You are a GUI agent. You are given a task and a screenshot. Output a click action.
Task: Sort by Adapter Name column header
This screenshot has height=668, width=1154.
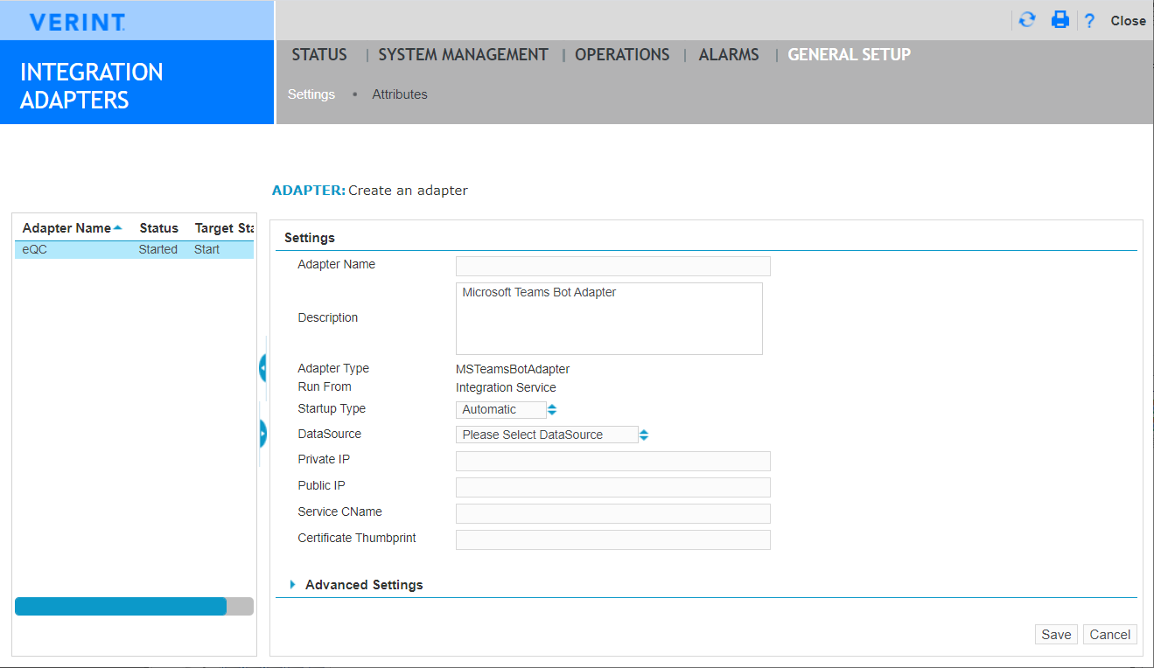[67, 228]
